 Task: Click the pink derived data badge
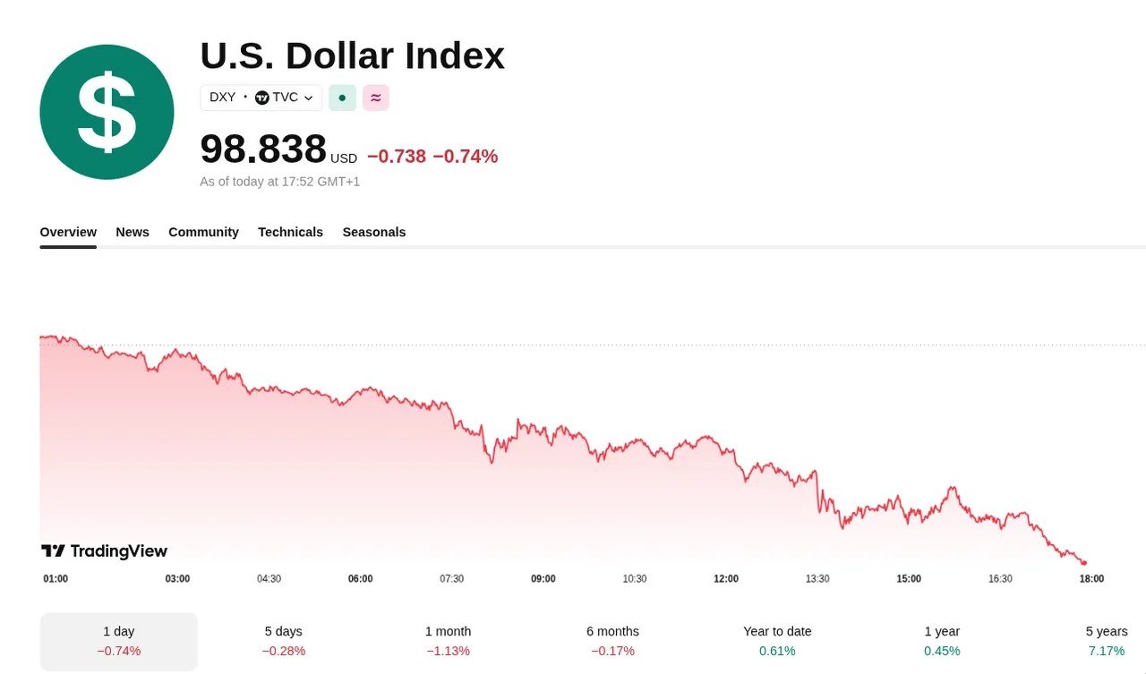[x=376, y=98]
